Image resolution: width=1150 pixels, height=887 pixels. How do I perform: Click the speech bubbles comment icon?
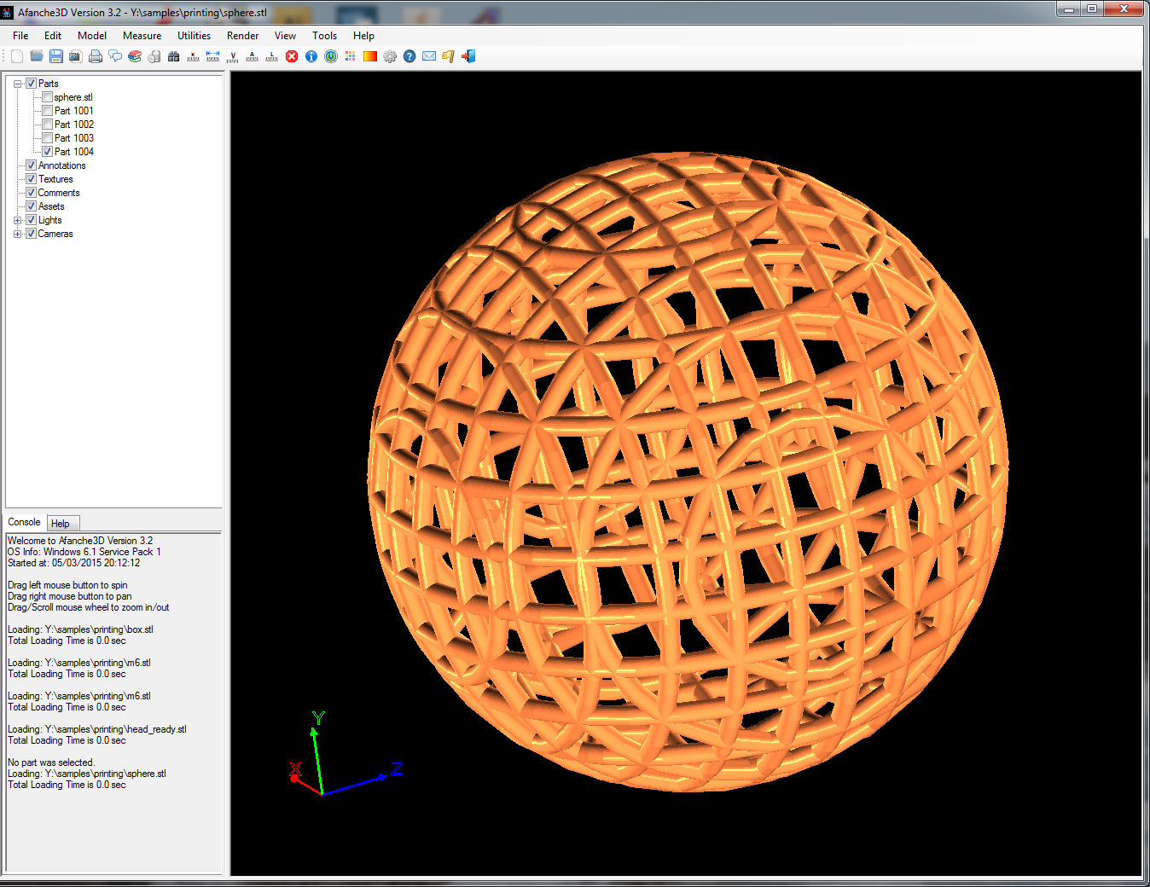(x=115, y=56)
